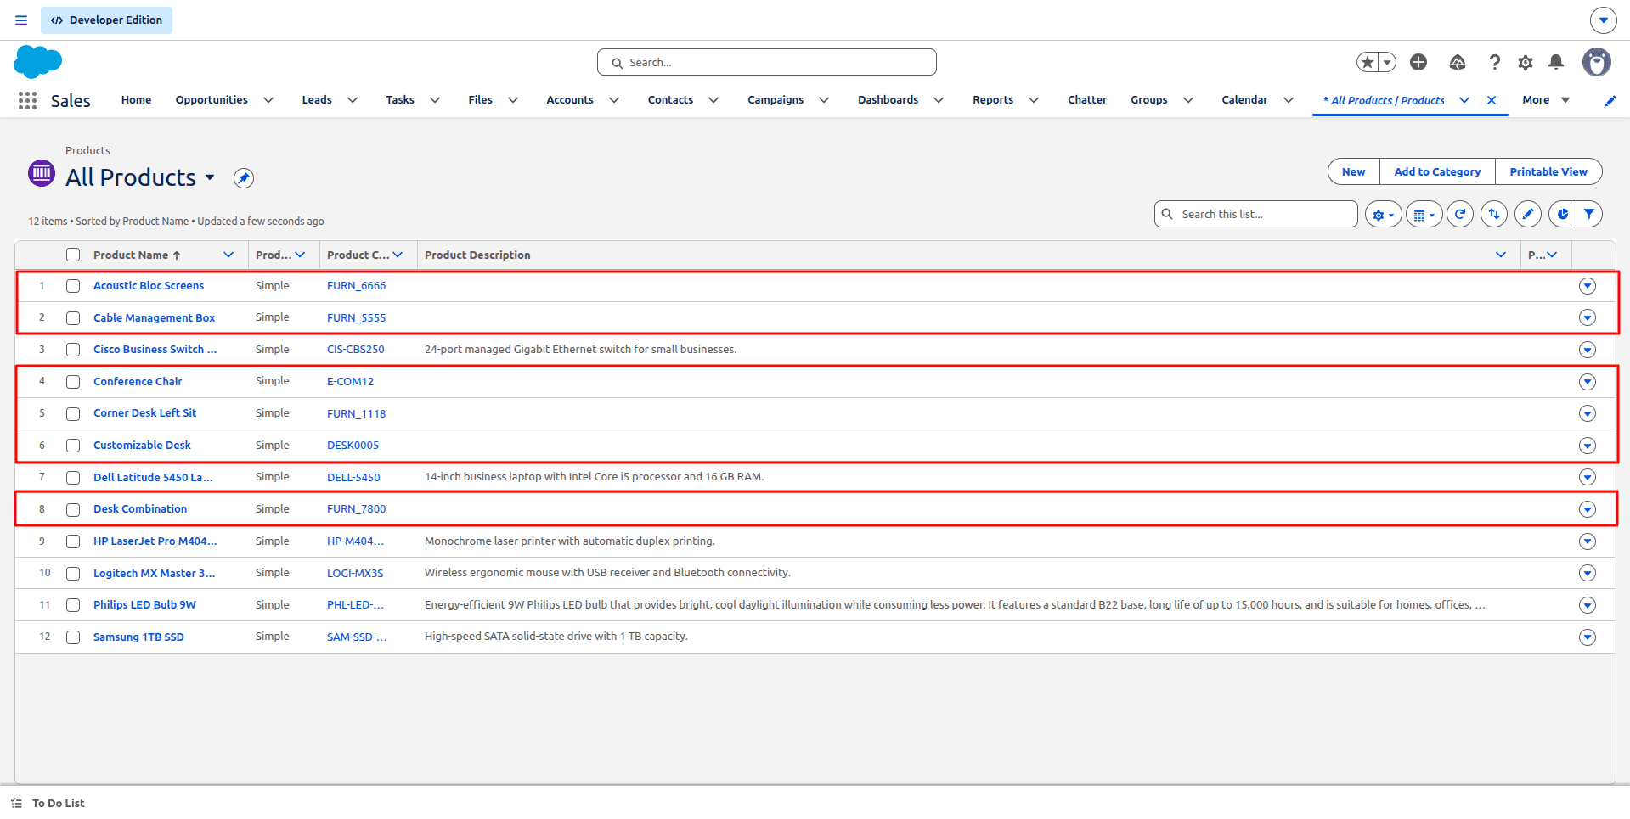Click the Search this list field
The image size is (1630, 819).
click(1256, 214)
